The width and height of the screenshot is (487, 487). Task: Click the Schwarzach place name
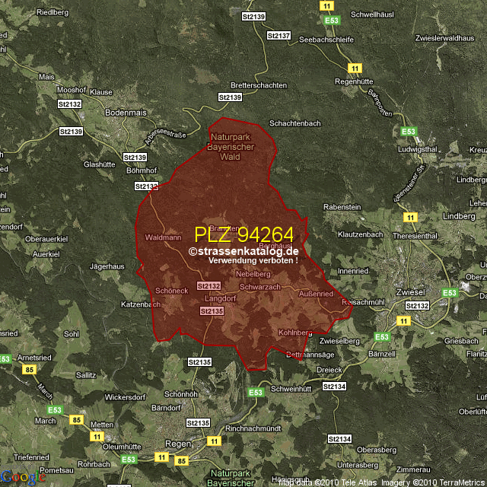[x=260, y=287]
